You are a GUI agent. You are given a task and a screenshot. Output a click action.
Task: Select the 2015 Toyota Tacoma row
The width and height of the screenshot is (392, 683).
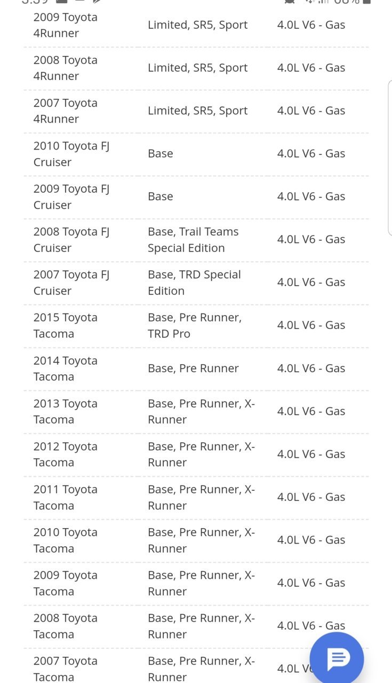tap(196, 326)
